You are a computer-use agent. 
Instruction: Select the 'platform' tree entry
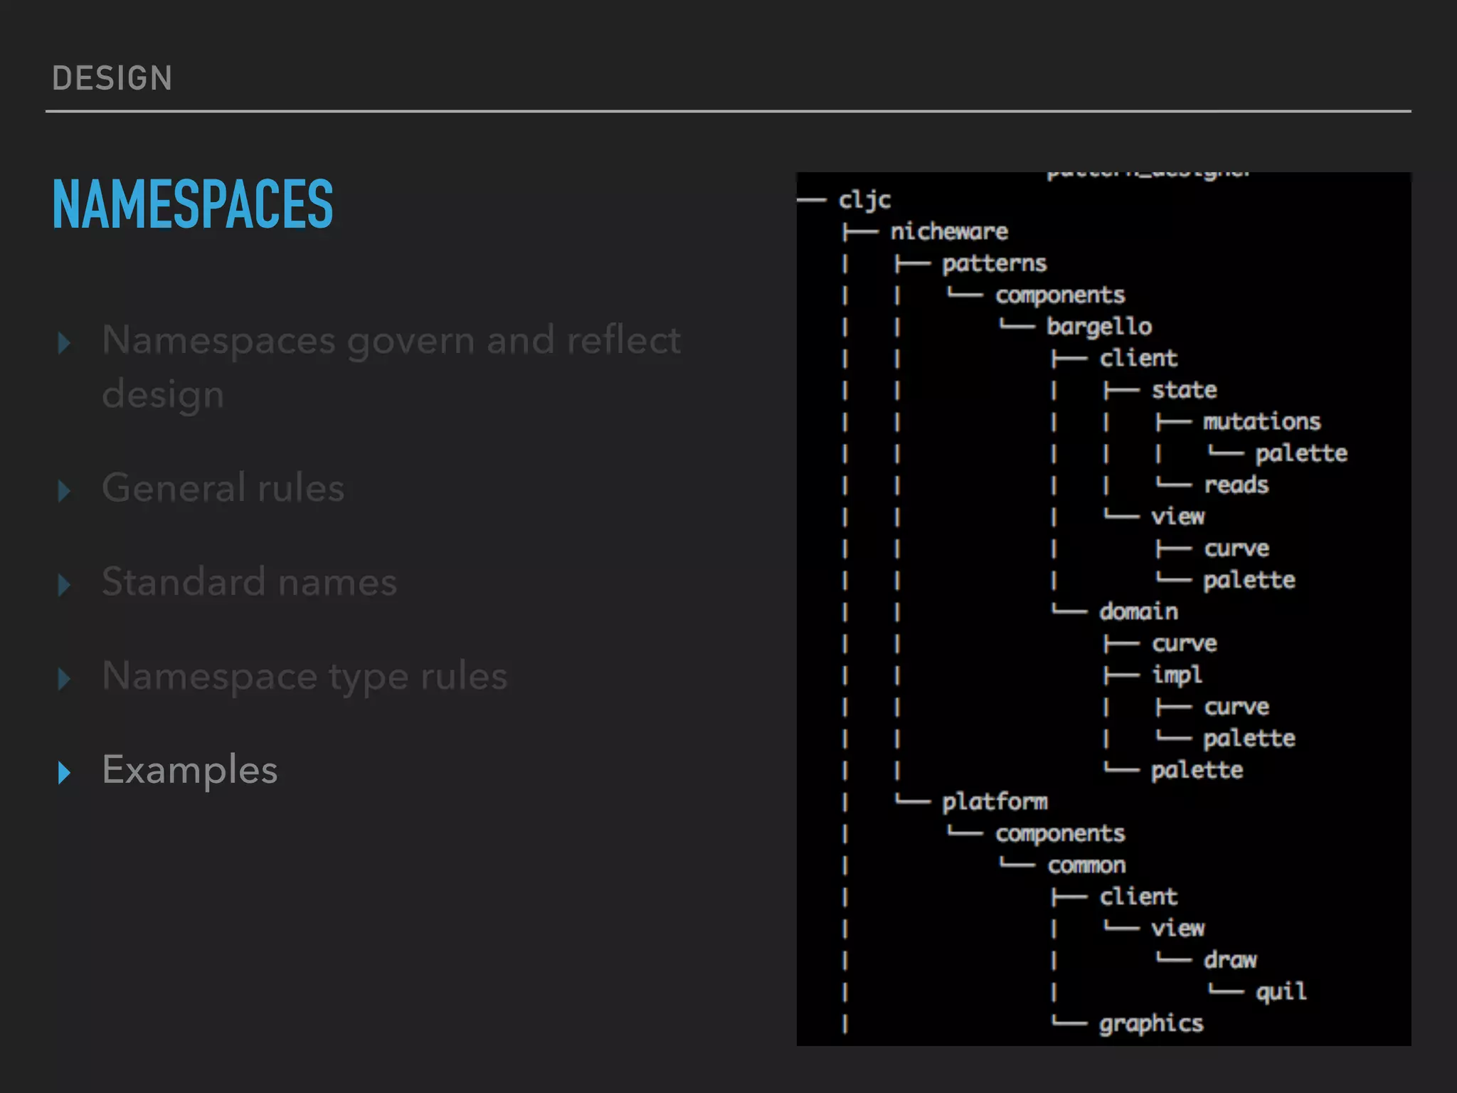(x=995, y=803)
